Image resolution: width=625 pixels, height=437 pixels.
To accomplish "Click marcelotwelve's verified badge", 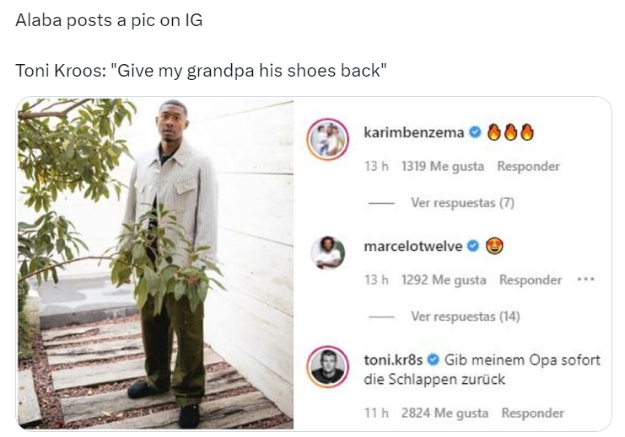I will (472, 246).
